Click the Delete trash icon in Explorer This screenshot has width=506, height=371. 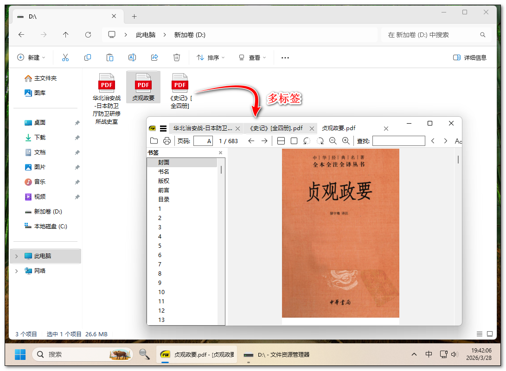click(177, 57)
